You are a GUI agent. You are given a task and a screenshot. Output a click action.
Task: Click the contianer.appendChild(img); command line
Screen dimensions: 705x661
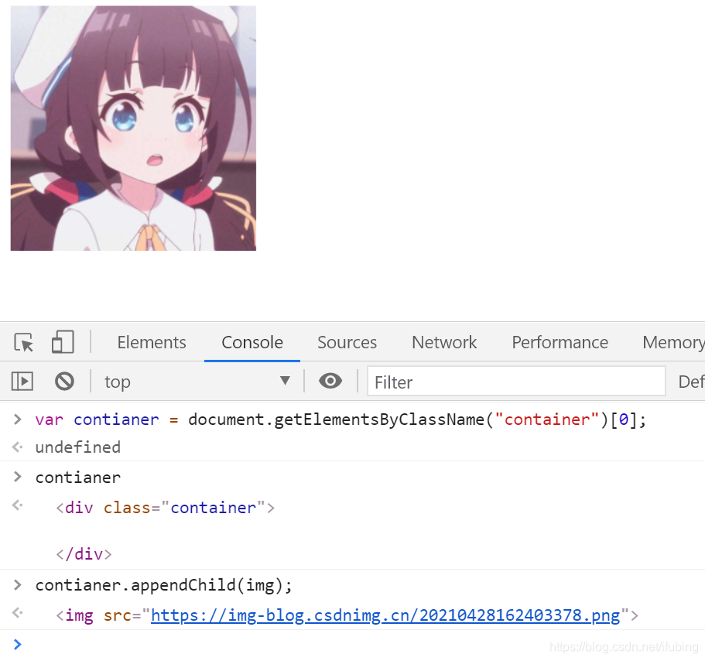[163, 585]
